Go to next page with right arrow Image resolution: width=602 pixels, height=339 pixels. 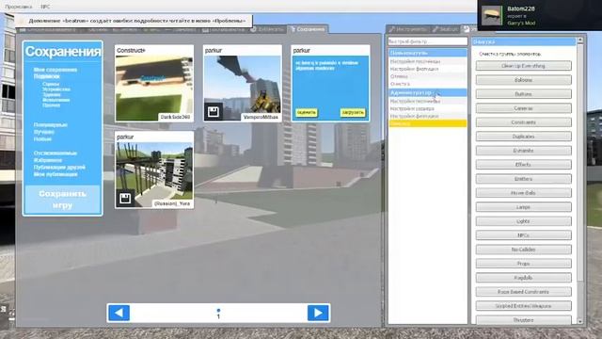coord(318,313)
